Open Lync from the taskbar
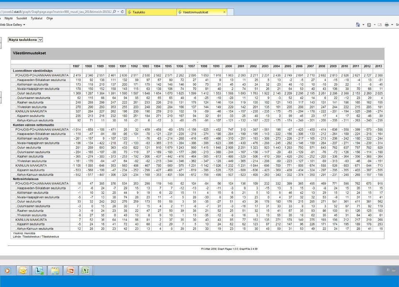Viewport: 399px width, 287px height. 39,270
